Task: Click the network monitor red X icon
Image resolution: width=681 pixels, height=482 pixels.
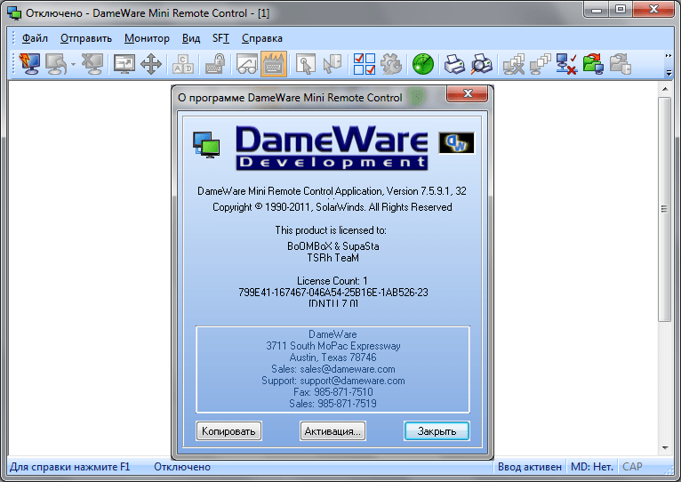Action: 567,64
